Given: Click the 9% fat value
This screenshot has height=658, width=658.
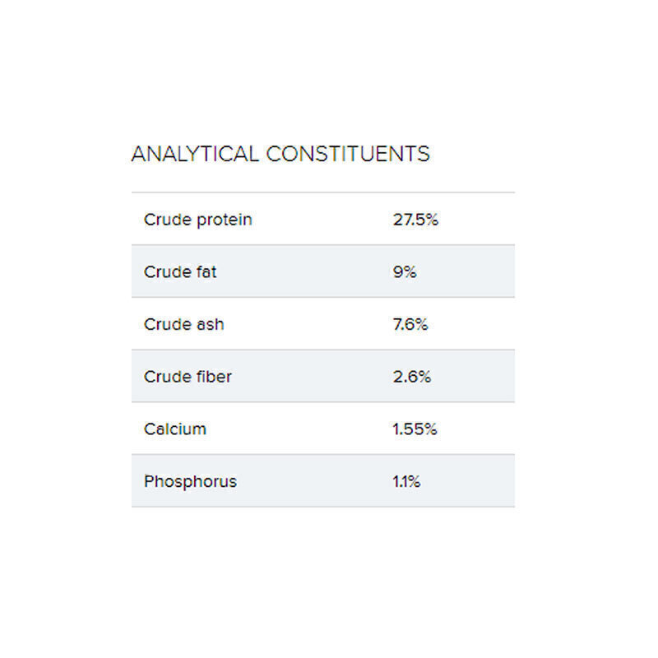Looking at the screenshot, I should [405, 272].
